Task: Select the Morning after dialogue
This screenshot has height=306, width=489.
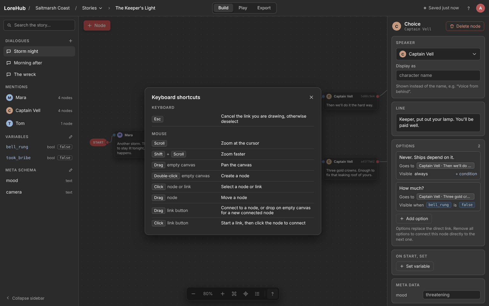Action: click(39, 63)
